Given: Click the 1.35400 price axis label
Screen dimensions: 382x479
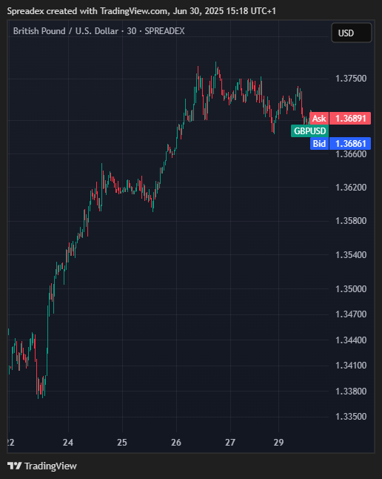Looking at the screenshot, I should [351, 255].
